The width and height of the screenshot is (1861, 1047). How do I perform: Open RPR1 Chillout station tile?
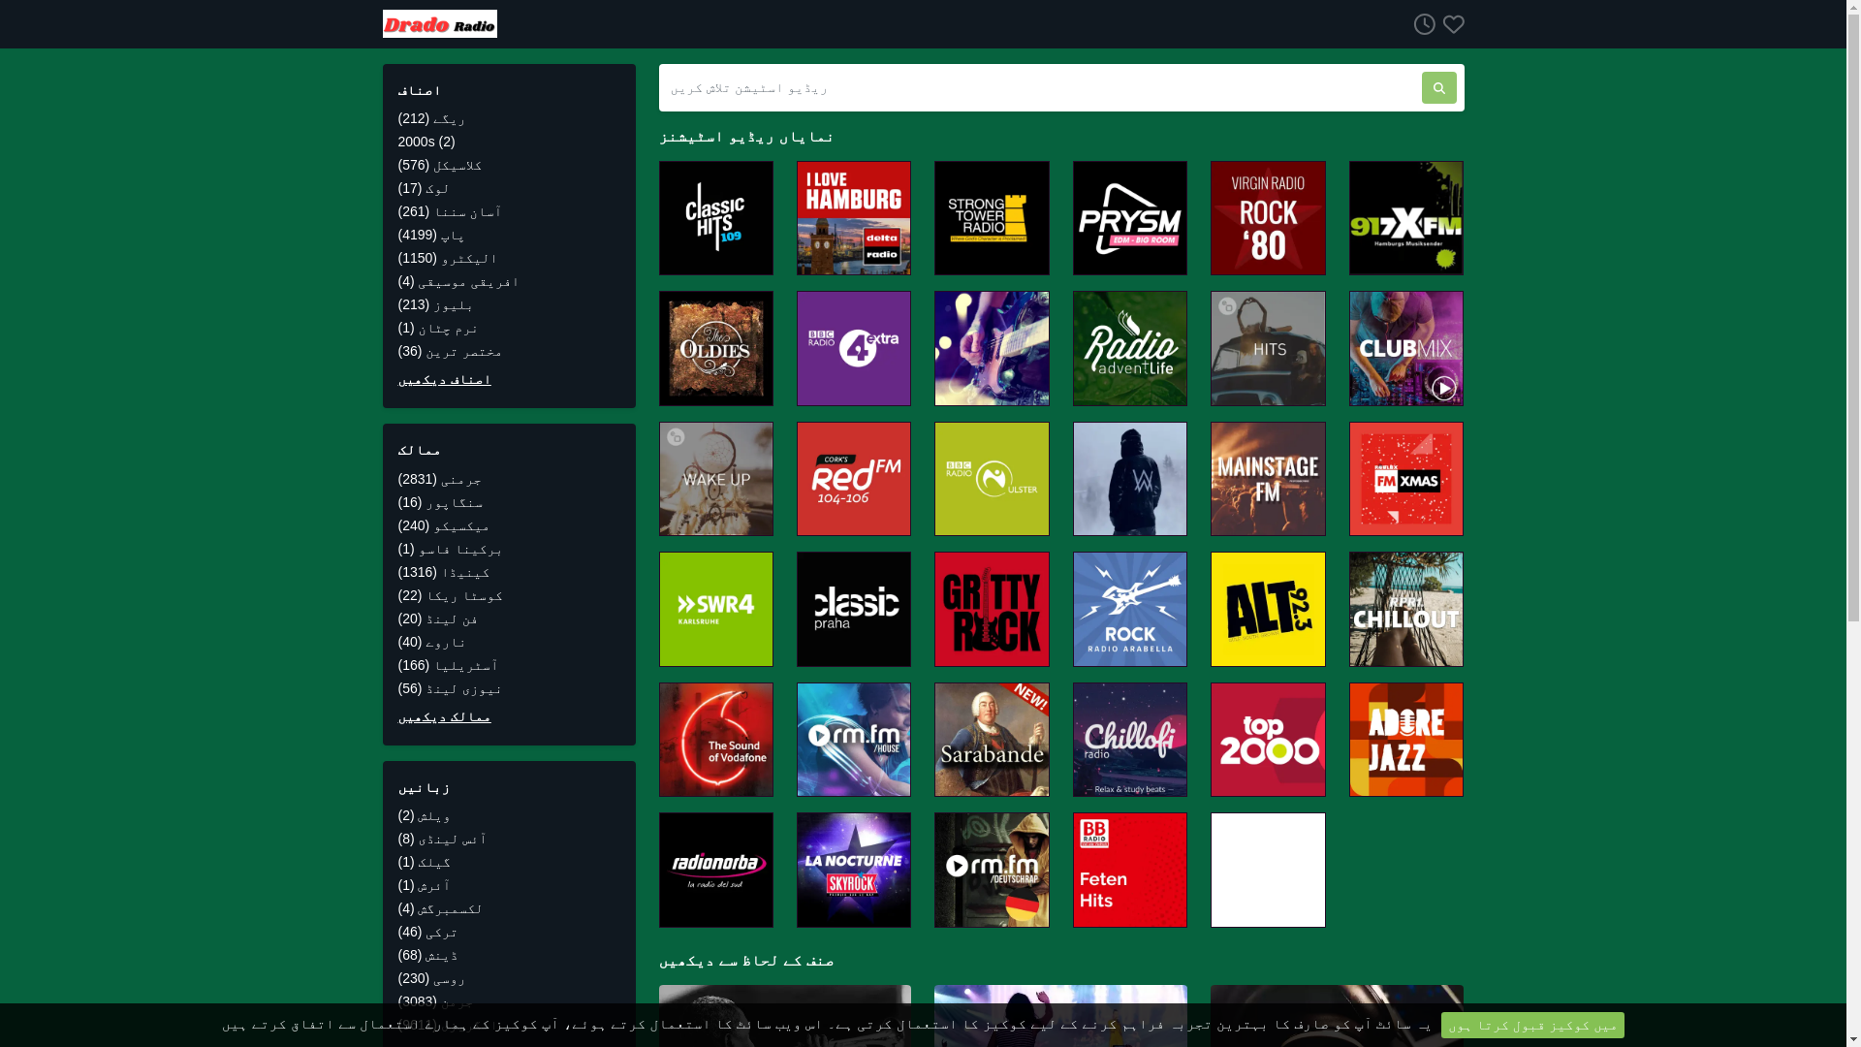pyautogui.click(x=1406, y=610)
